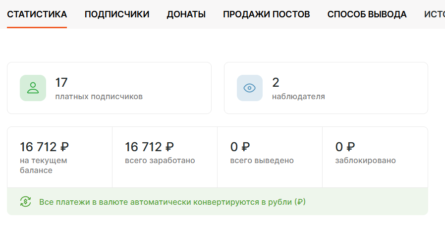Screen dimensions: 445x231
Task: Switch to the Подписчики tab
Action: [x=117, y=14]
